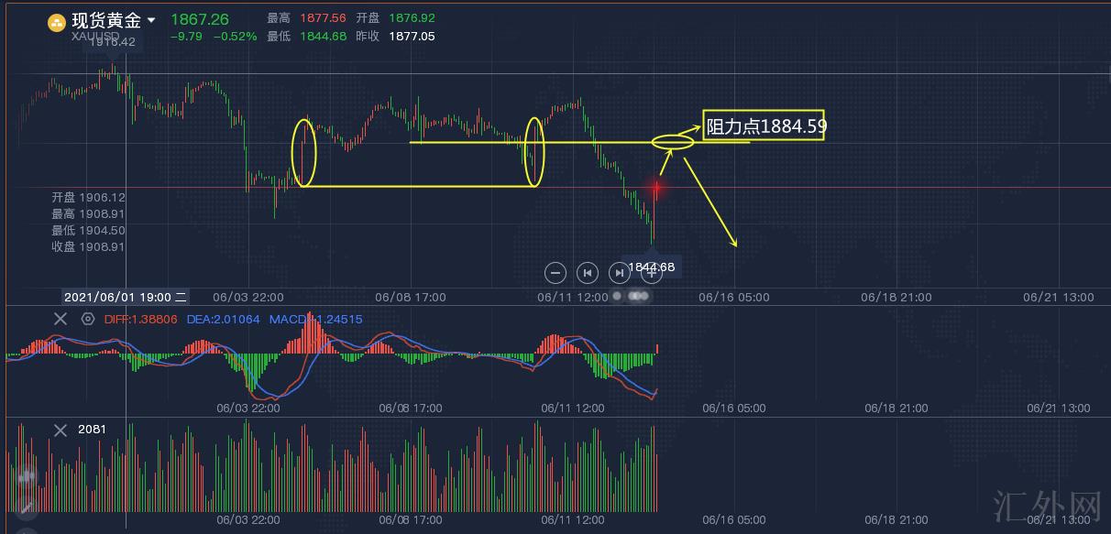Click the 昨收 value 1877.05

(x=412, y=37)
